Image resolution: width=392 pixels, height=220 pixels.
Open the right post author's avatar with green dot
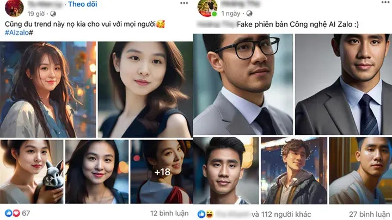point(207,8)
